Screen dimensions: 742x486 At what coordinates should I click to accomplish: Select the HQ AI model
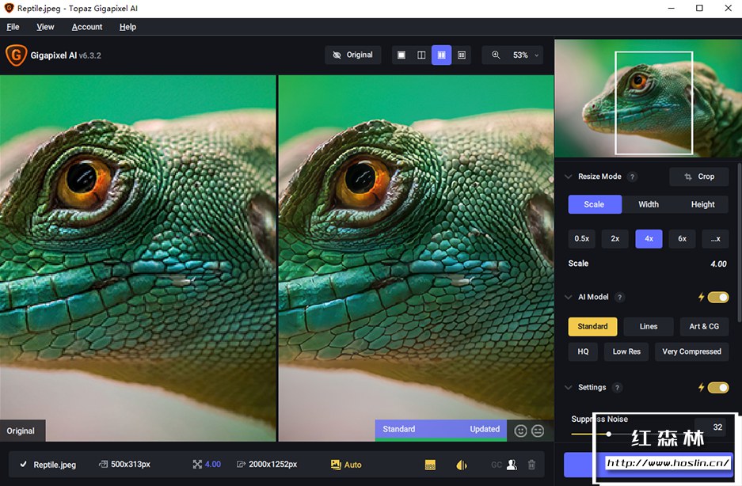tap(583, 351)
